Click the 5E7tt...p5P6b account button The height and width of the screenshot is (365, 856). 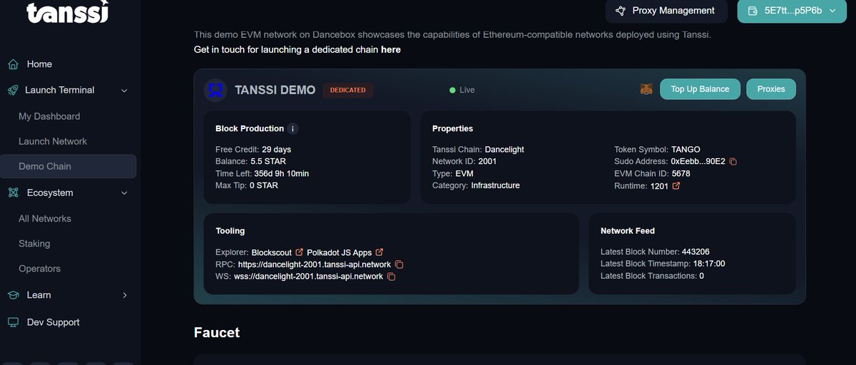(792, 11)
